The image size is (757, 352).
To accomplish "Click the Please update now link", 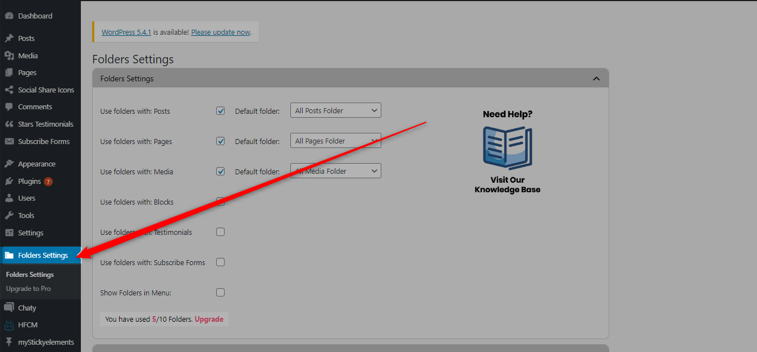I will (x=220, y=32).
